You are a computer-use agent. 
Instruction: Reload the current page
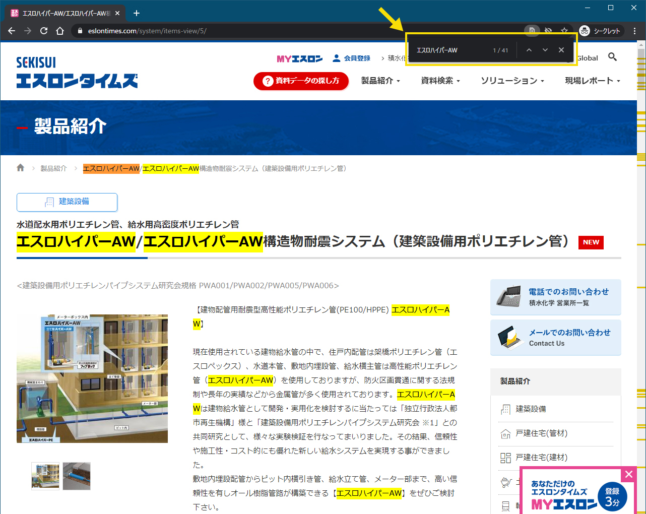click(x=44, y=31)
